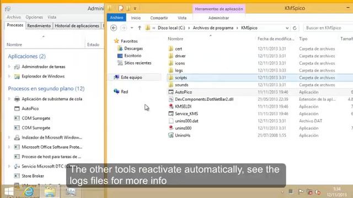The height and width of the screenshot is (198, 353).
Task: Select the UninsHs application icon
Action: [x=171, y=135]
